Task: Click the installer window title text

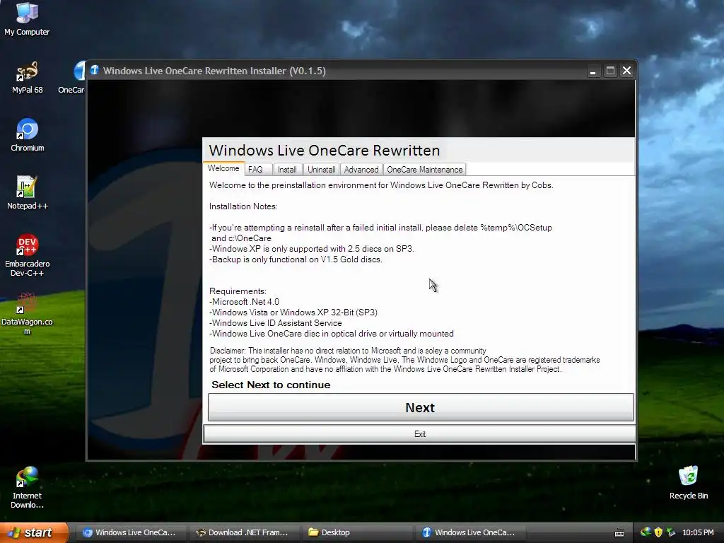Action: 214,71
